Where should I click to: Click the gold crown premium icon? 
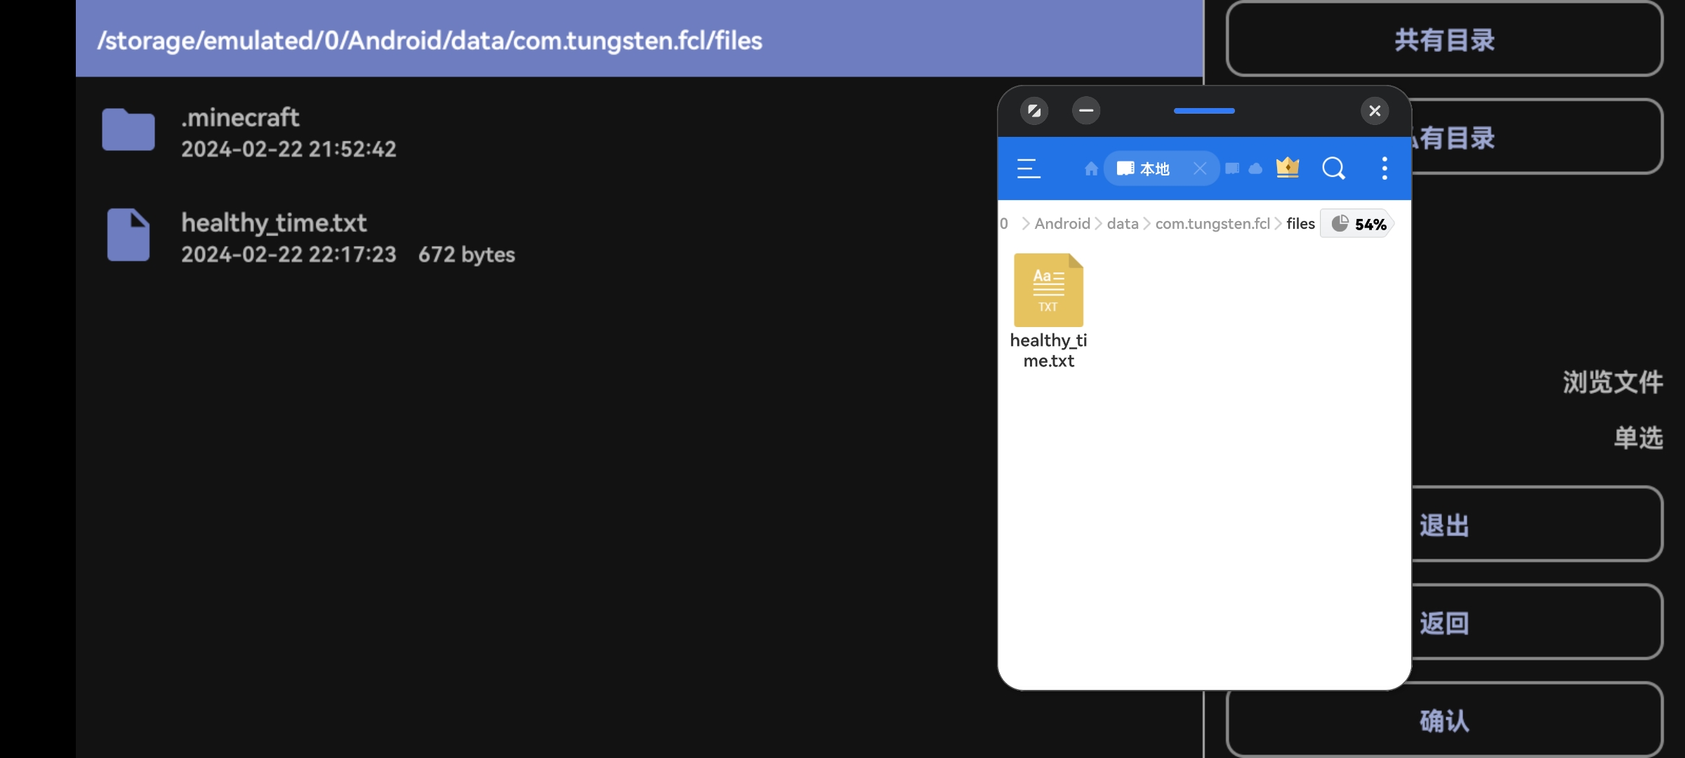pyautogui.click(x=1287, y=168)
